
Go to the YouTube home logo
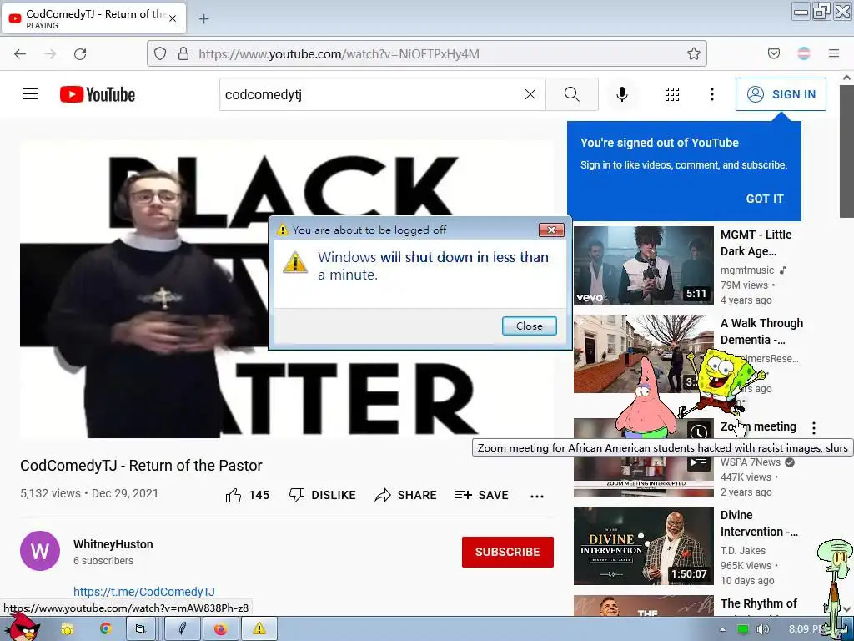coord(98,94)
